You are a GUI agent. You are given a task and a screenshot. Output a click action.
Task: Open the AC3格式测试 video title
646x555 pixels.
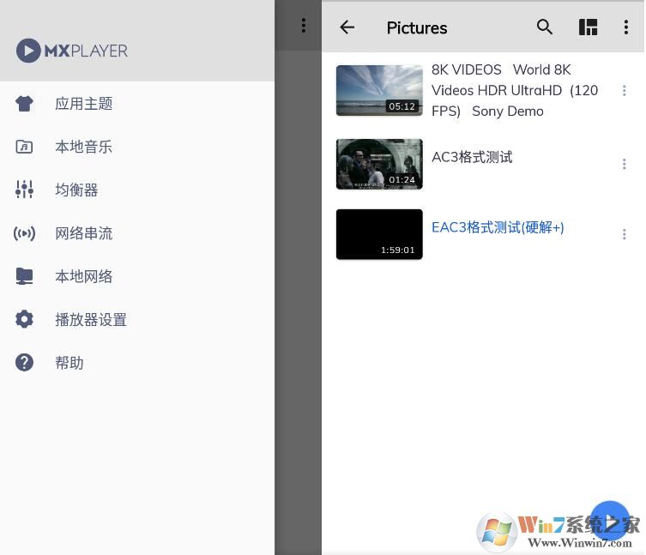[472, 157]
